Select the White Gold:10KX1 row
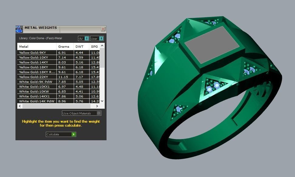This screenshot has height=177, width=295. coord(59,87)
